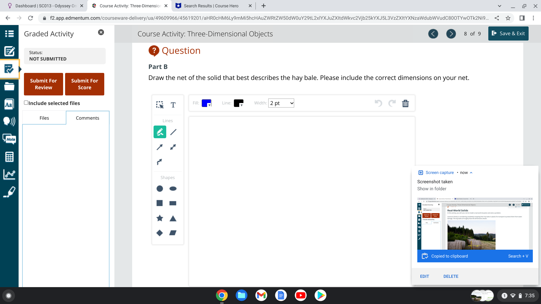Open the Fill color picker

click(205, 103)
